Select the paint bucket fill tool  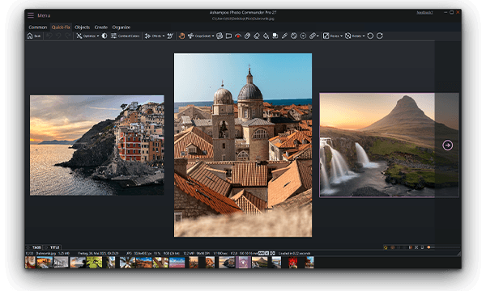(266, 36)
